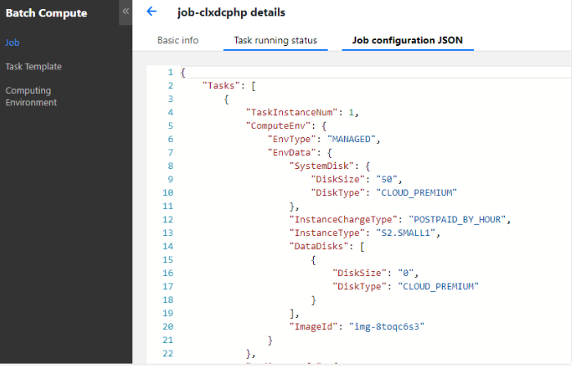Open the Job section in sidebar
Viewport: 572px width, 366px height.
click(x=10, y=42)
